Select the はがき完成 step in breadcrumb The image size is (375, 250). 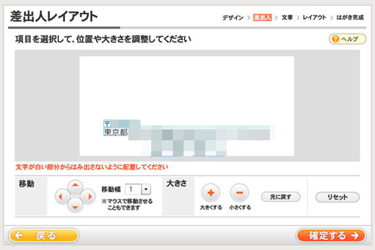[x=350, y=17]
